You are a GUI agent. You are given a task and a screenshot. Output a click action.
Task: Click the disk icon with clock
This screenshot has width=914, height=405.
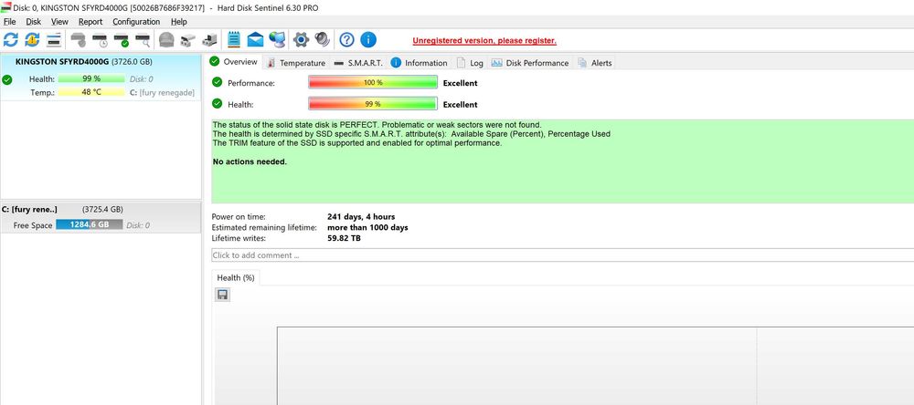(100, 39)
